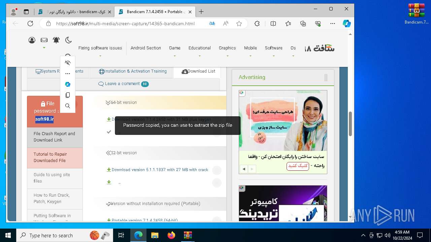Viewport: 431px width, 242px height.
Task: Refresh the page in Edge
Action: pos(30,24)
